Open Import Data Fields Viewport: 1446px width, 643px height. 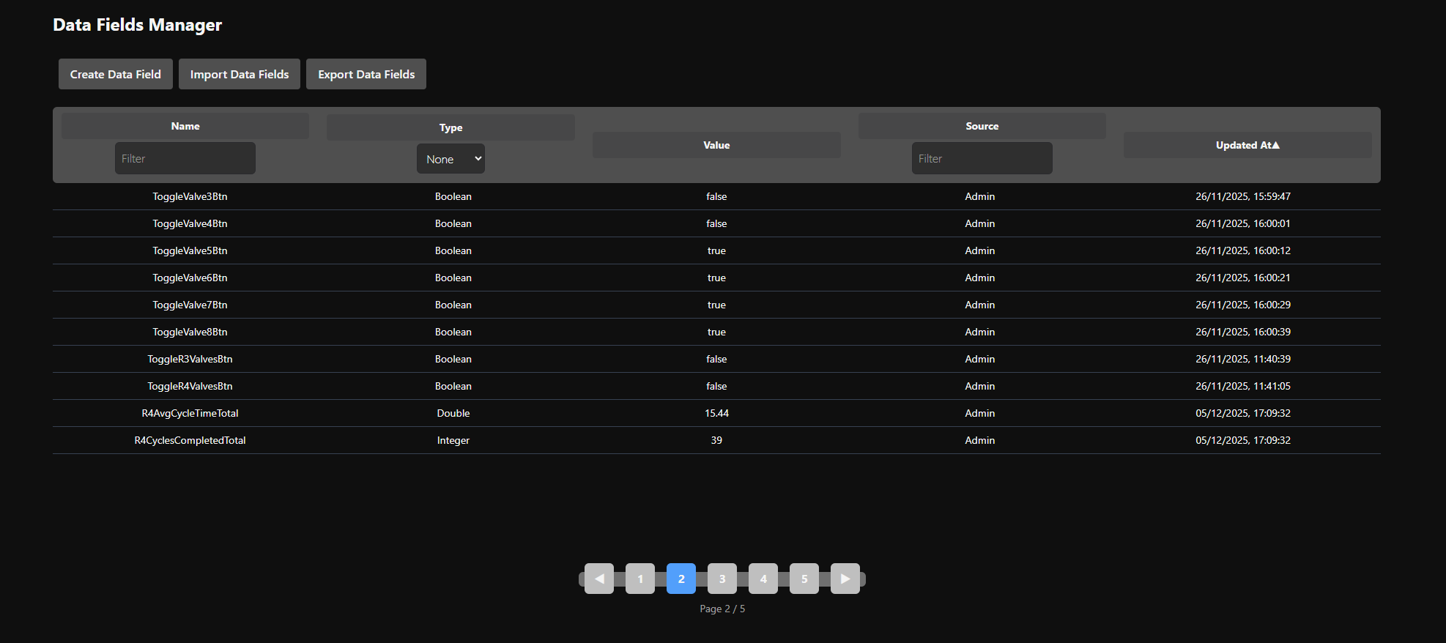pyautogui.click(x=240, y=74)
